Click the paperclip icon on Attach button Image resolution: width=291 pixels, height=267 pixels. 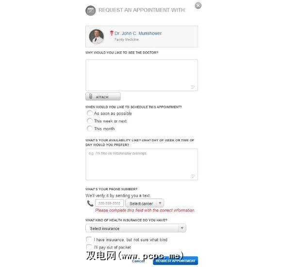tap(91, 97)
